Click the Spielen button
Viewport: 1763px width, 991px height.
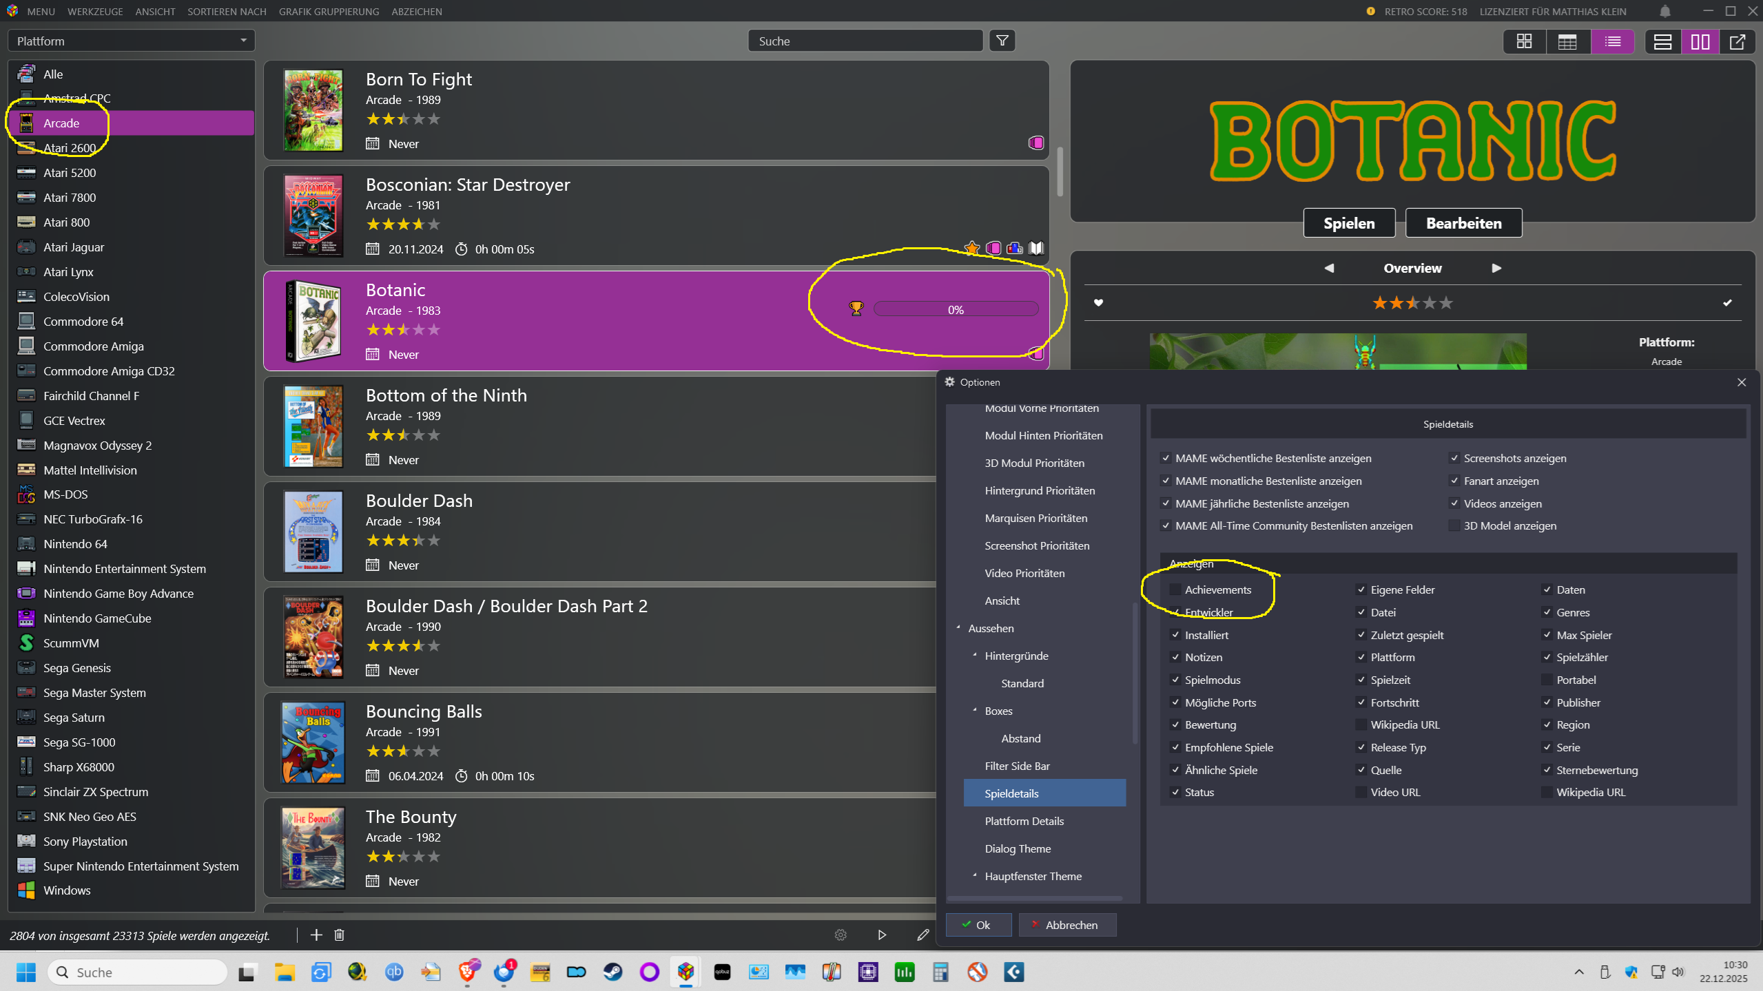[x=1348, y=223]
